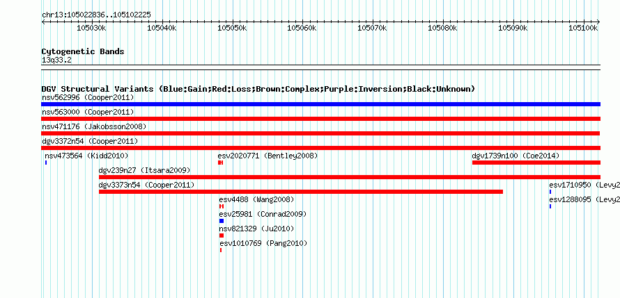This screenshot has width=620, height=298.
Task: Click the nsv471176 (Jakobsson2008) label
Action: click(94, 126)
